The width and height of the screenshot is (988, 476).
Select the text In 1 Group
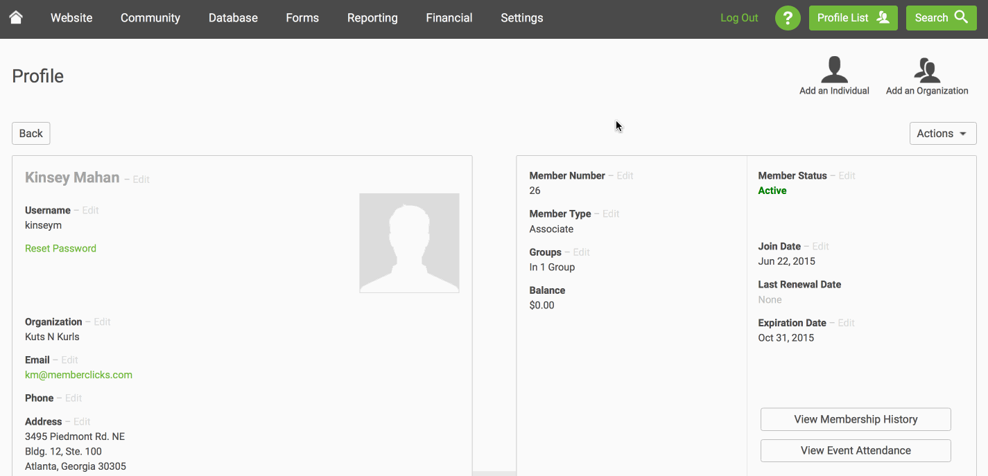coord(552,267)
